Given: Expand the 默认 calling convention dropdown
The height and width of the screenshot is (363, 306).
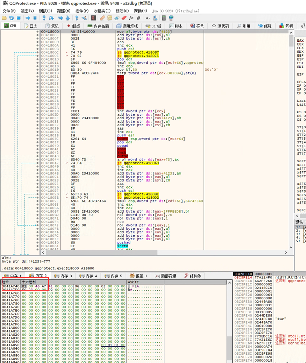Looking at the screenshot, I should tap(300, 222).
